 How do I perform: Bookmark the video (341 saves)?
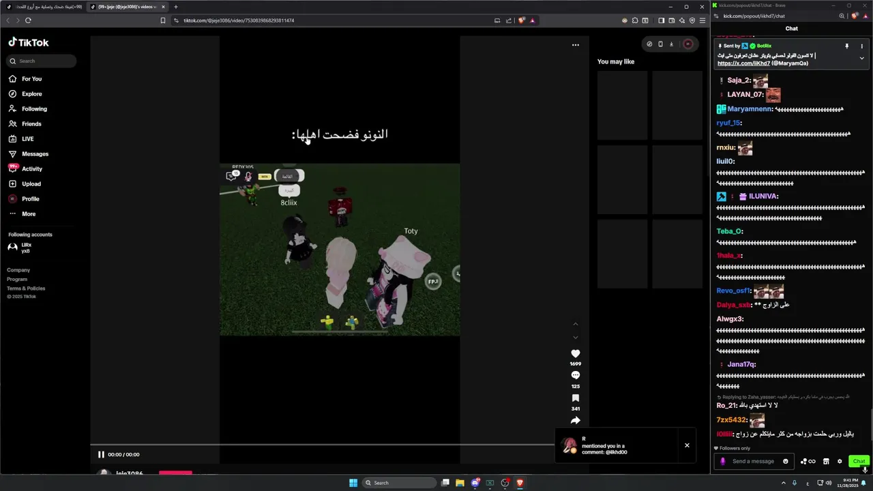[575, 398]
